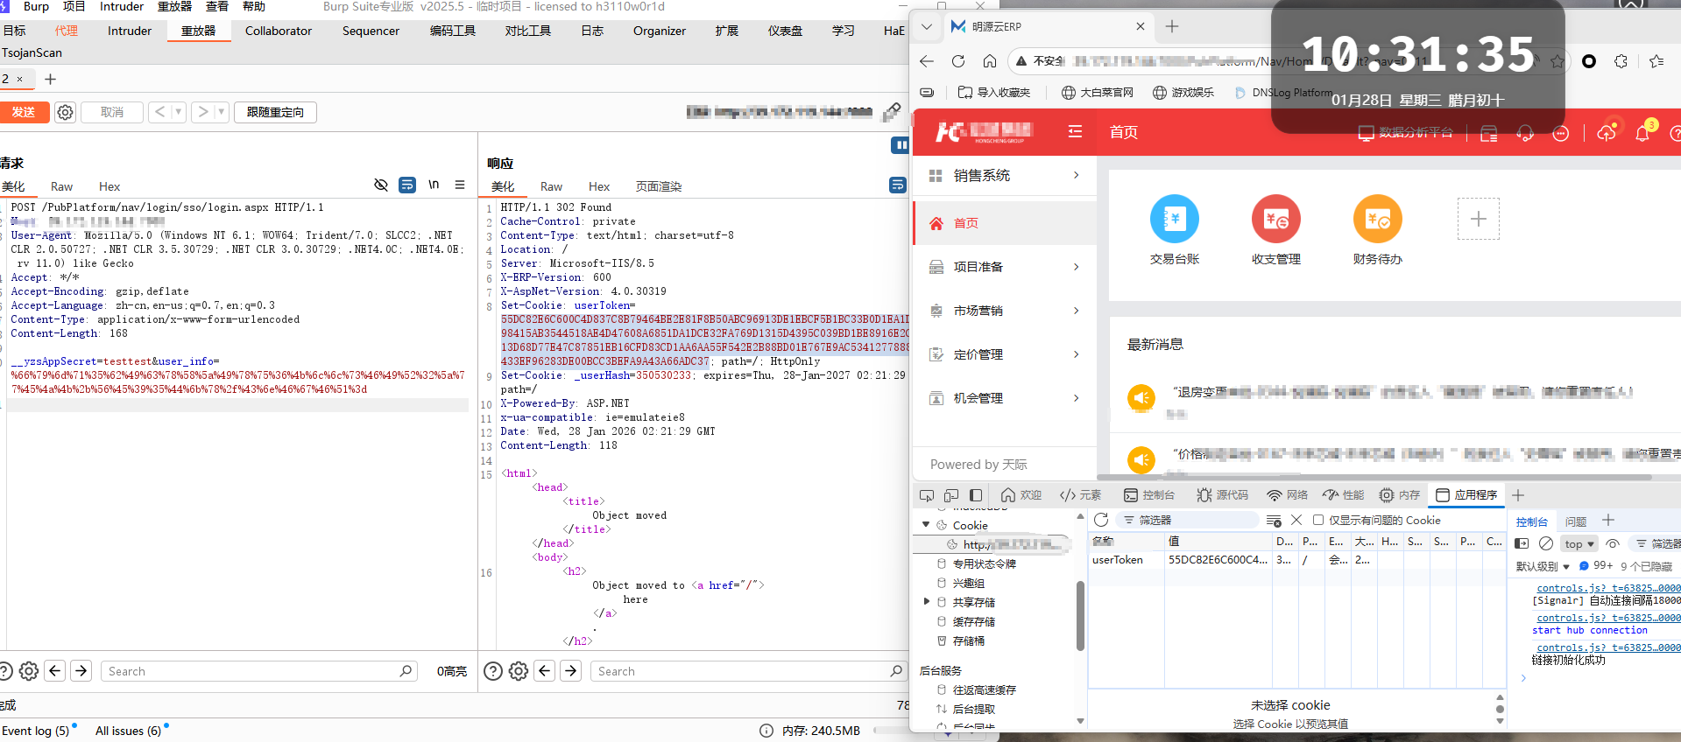Open DNSLog Platform bookmark
Screen dimensions: 1681x742
(x=1283, y=92)
